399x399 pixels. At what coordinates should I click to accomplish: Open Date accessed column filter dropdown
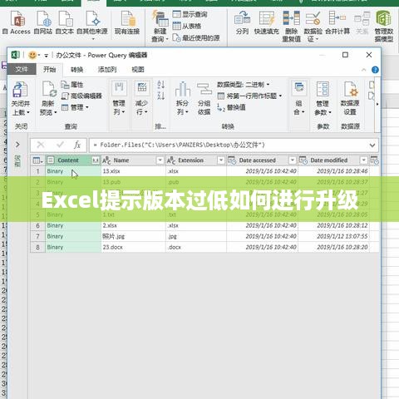293,160
